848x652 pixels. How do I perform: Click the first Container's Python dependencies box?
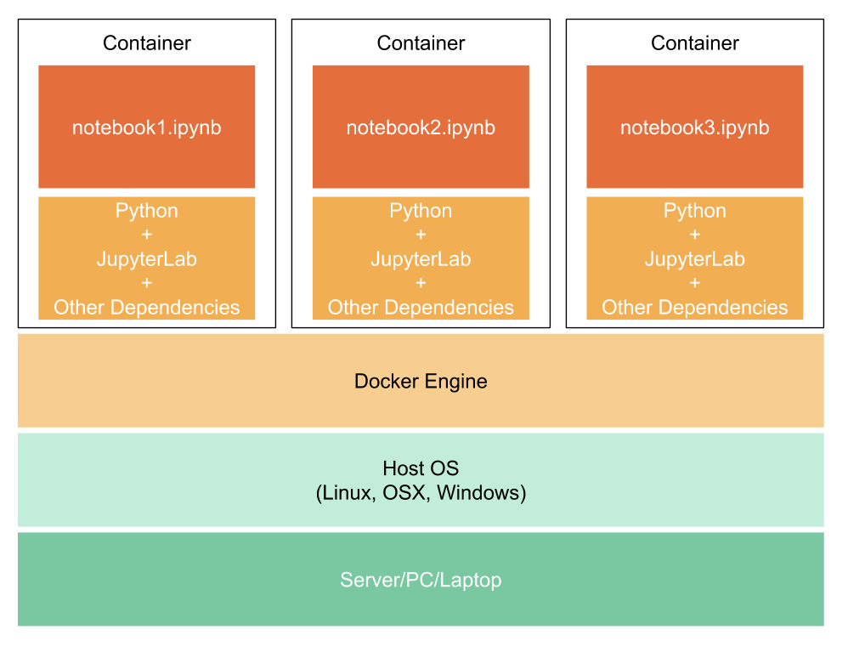[146, 258]
